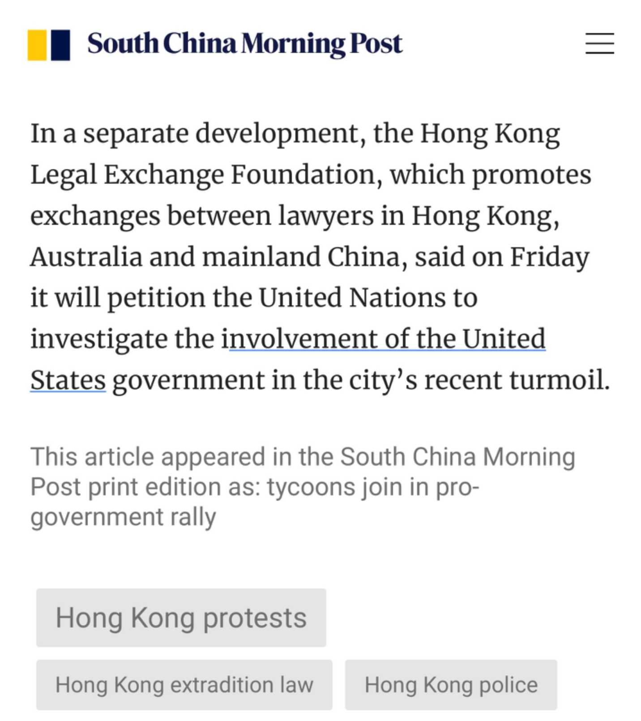
Task: Click the word "Friday" in the article
Action: (x=549, y=257)
